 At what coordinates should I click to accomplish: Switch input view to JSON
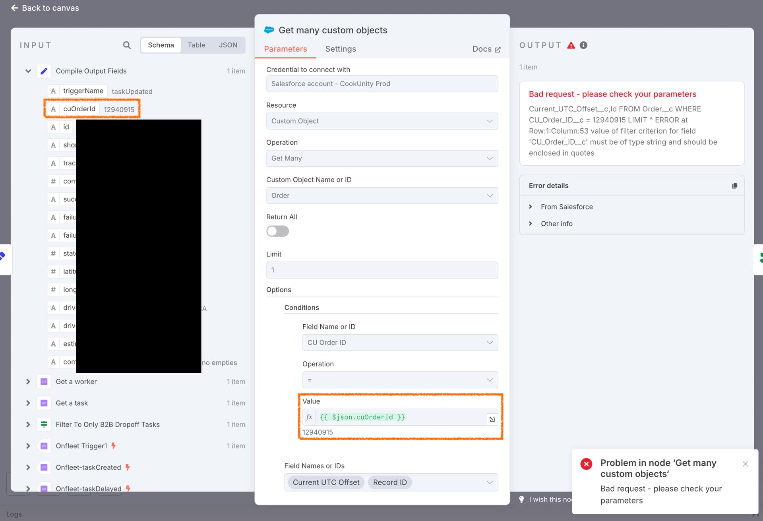click(x=228, y=45)
